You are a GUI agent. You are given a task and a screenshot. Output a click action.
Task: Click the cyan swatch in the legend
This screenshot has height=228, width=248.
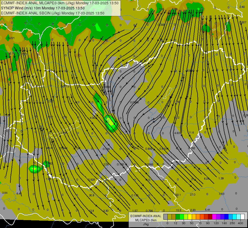(234, 217)
